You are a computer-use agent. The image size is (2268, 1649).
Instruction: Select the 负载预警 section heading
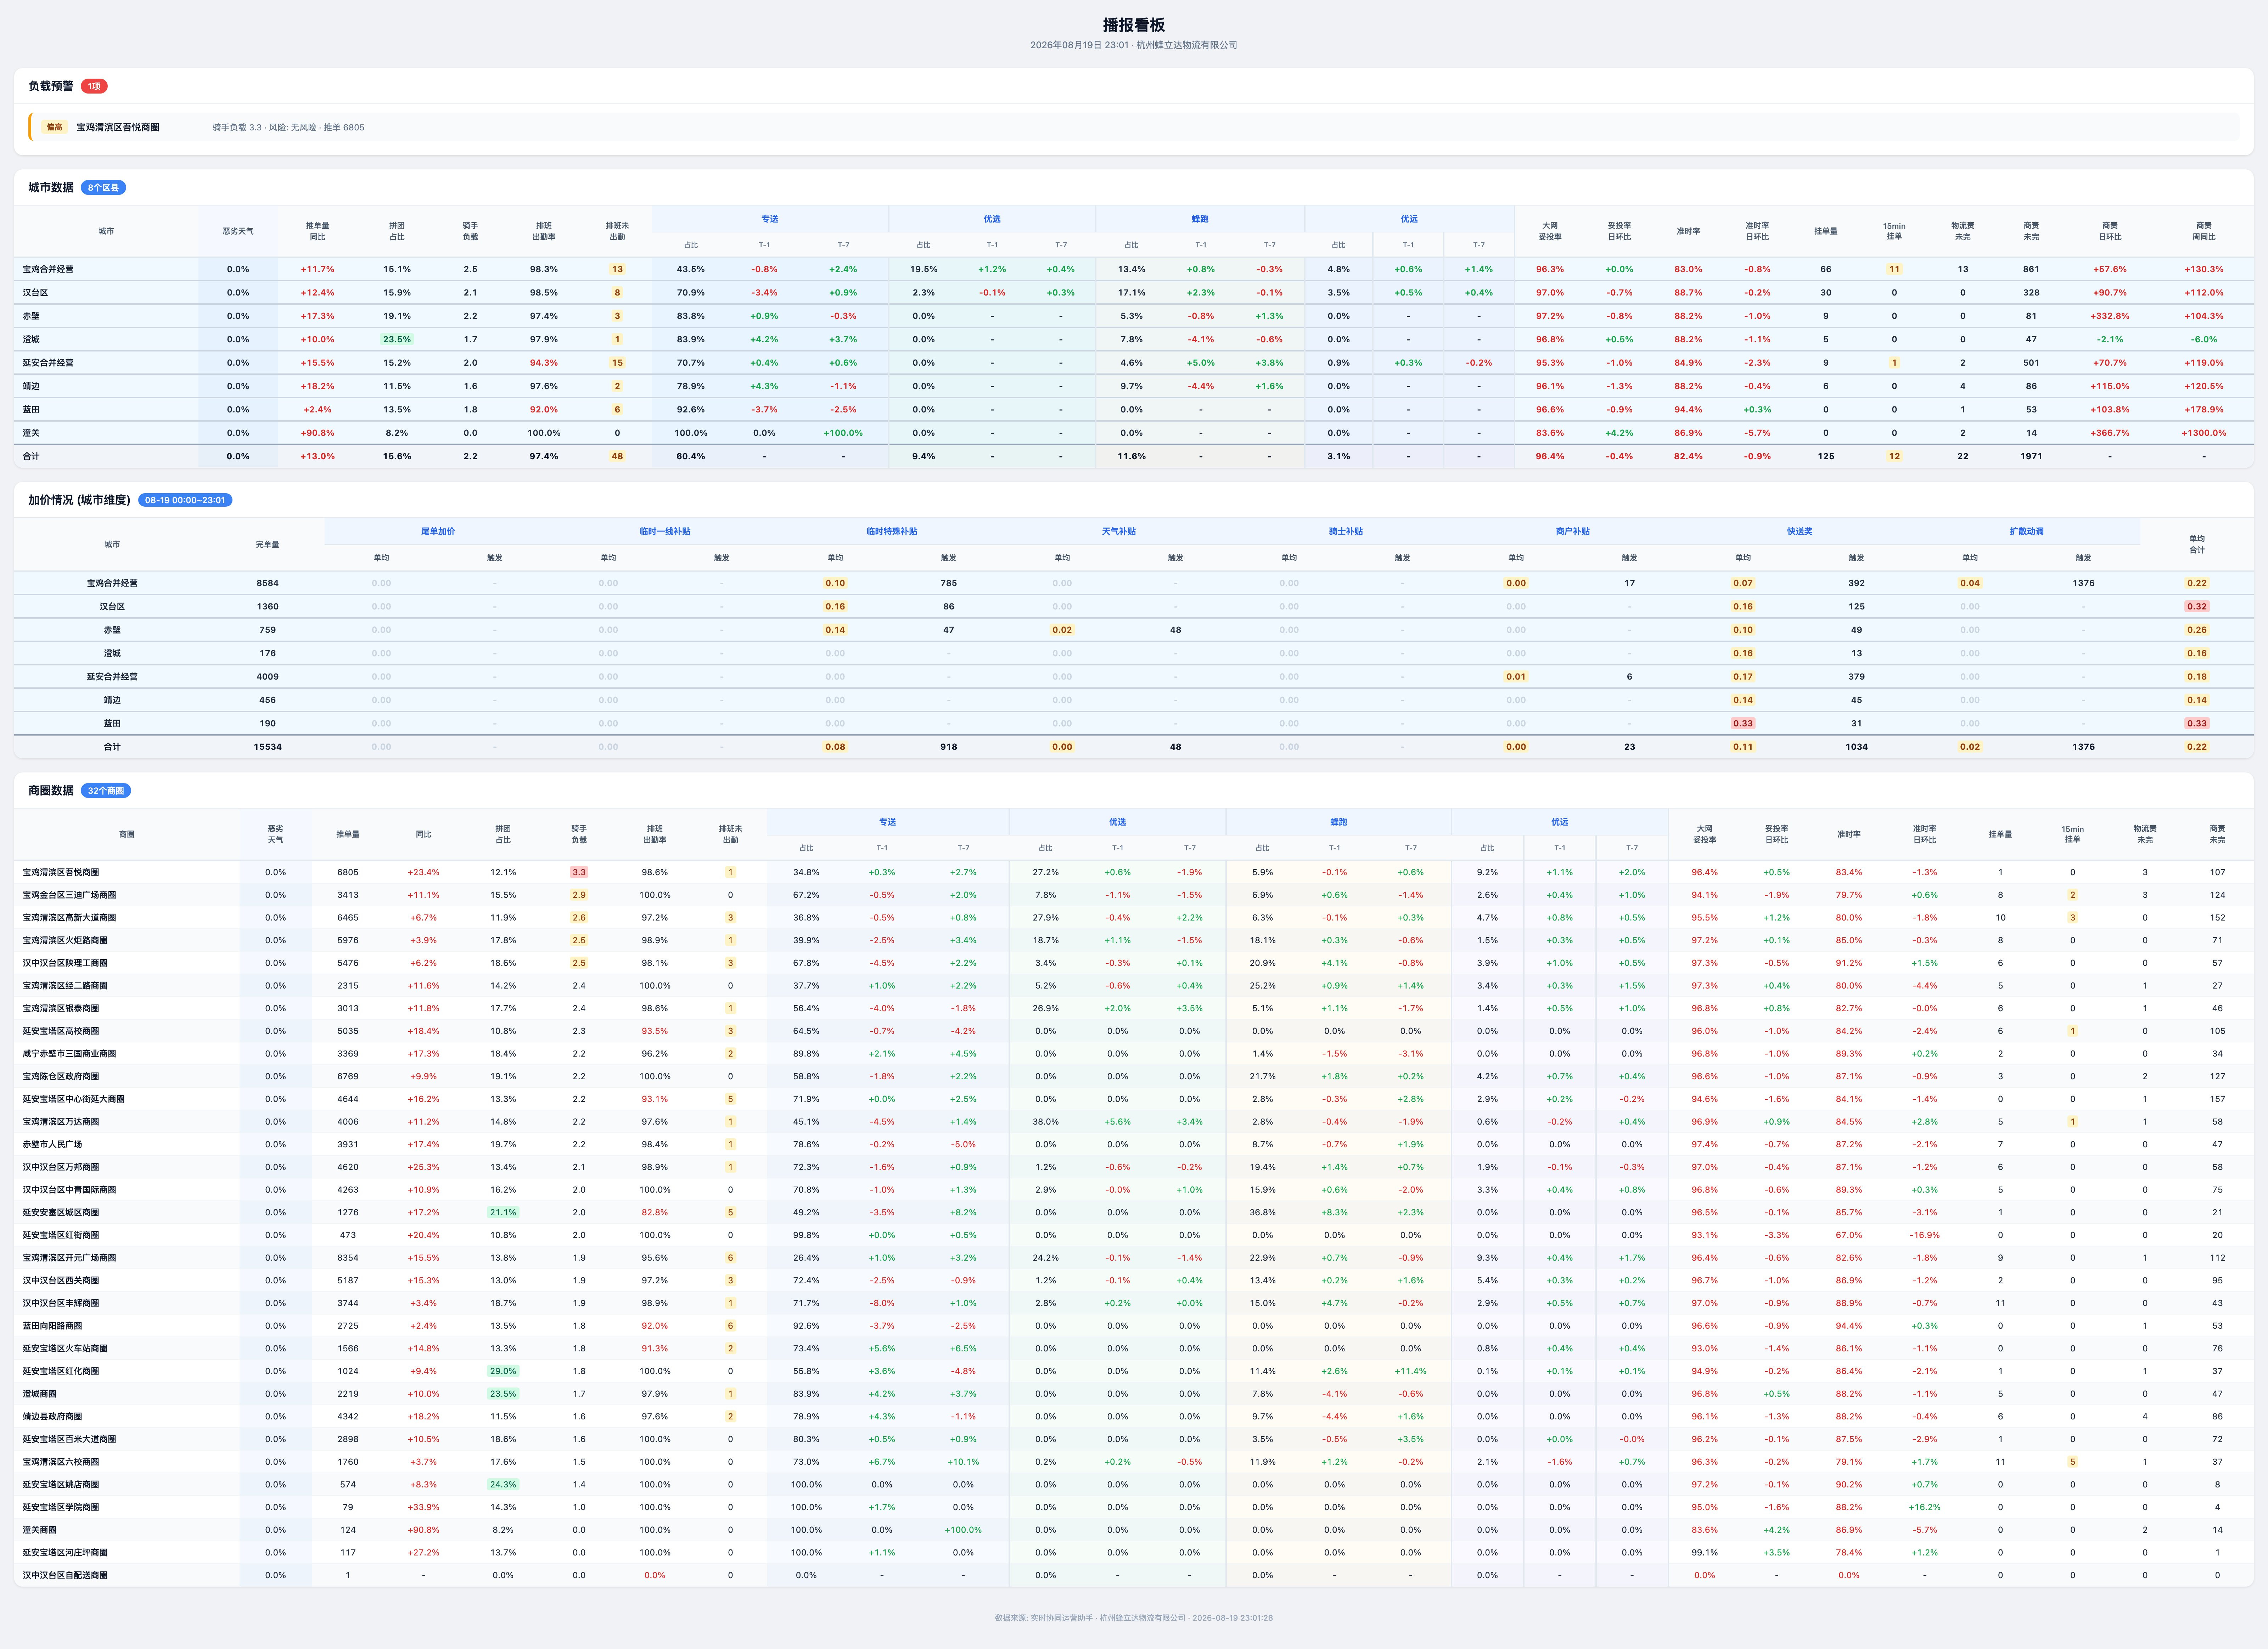pyautogui.click(x=51, y=86)
